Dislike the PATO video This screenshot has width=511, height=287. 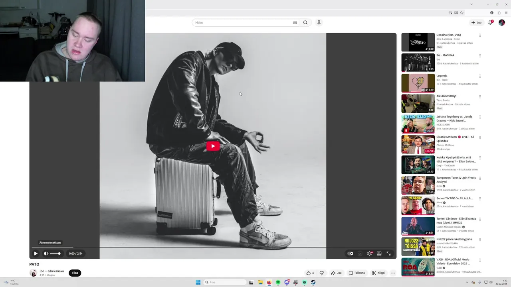(x=321, y=273)
